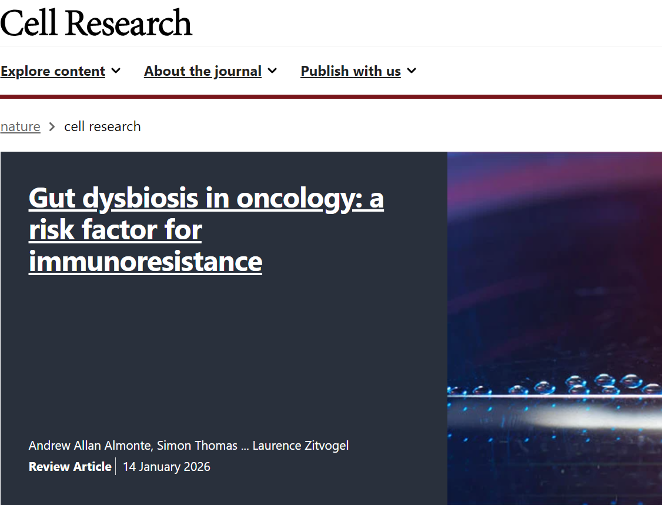Open the Publish with us menu

click(350, 71)
